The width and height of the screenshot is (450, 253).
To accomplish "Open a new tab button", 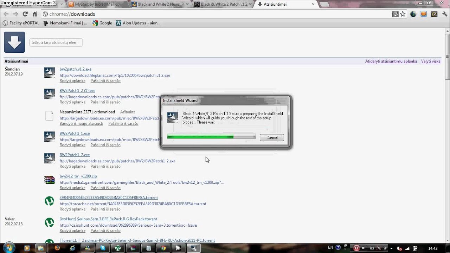I will point(324,5).
